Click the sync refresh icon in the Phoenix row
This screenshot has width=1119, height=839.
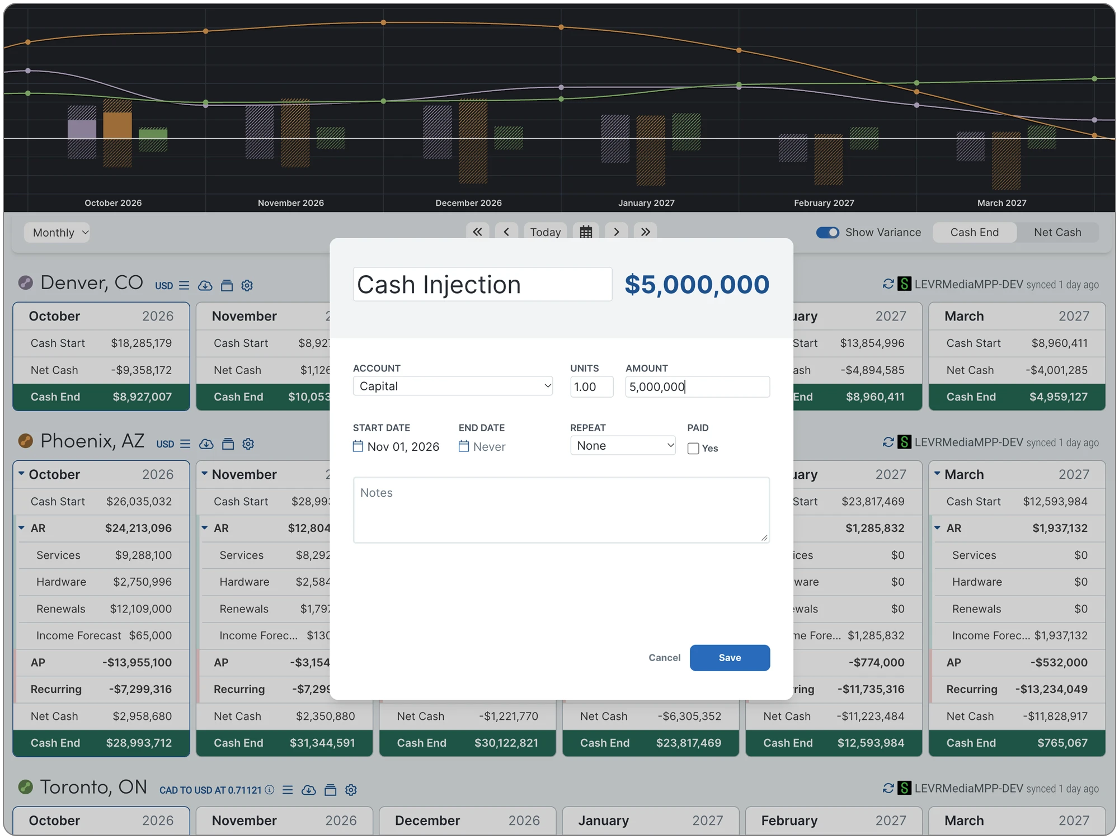tap(888, 442)
